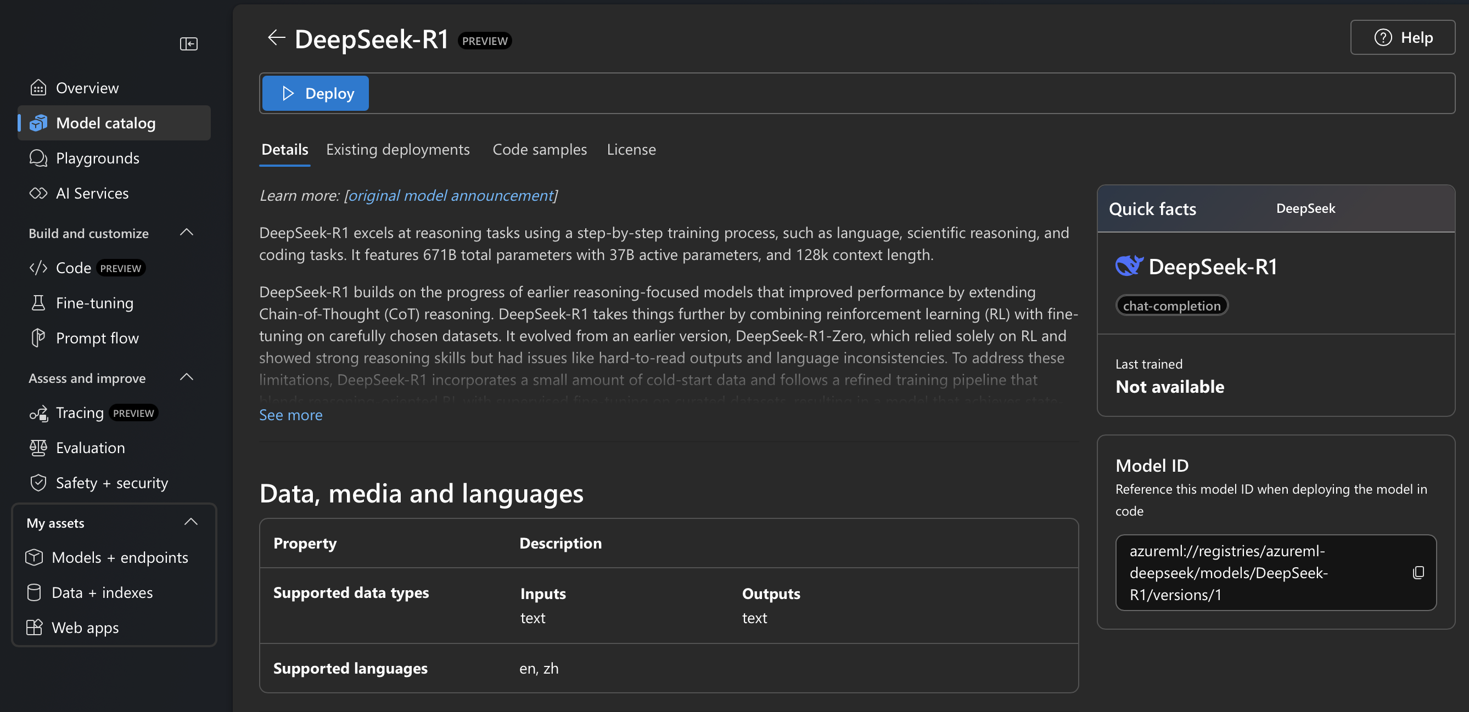Click the PREVIEW badge beside Code
1469x712 pixels.
click(120, 268)
